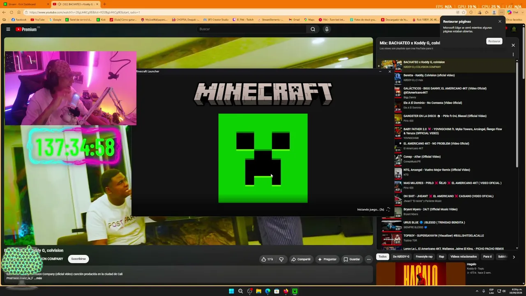Open a new browser tab
Viewport: 526px width, 296px height.
coord(104,4)
